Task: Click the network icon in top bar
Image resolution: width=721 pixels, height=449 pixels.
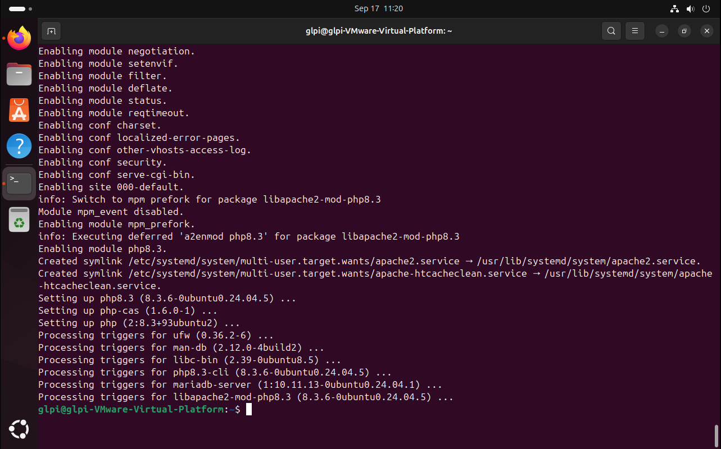Action: (x=675, y=9)
